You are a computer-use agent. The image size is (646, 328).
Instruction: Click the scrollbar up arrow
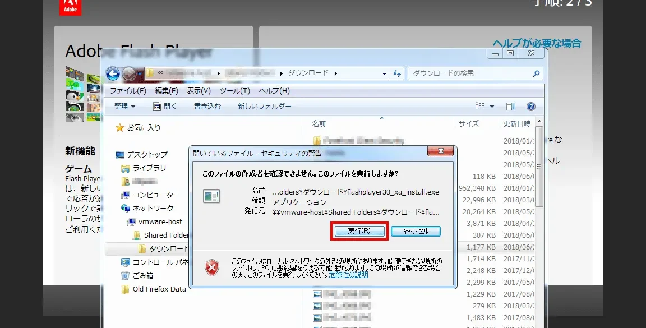click(x=539, y=122)
